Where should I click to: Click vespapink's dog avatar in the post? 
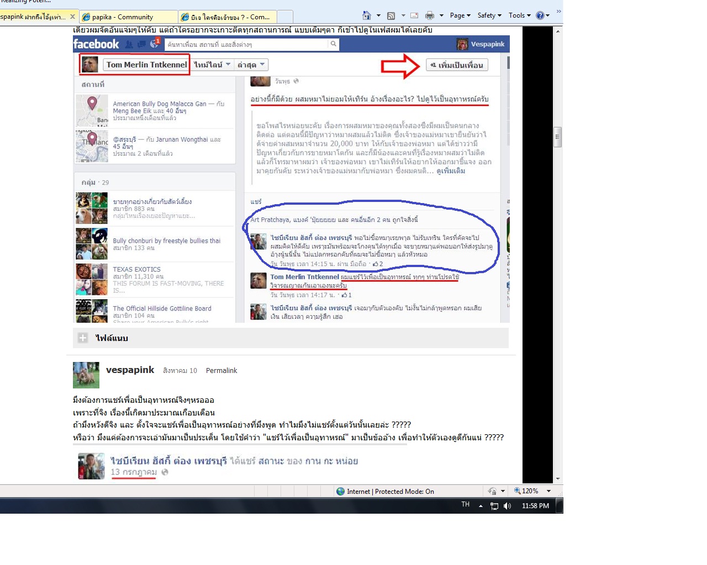pos(86,375)
